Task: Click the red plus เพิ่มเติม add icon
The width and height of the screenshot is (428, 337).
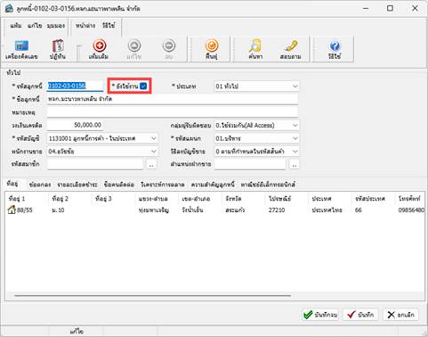Action: click(x=99, y=49)
